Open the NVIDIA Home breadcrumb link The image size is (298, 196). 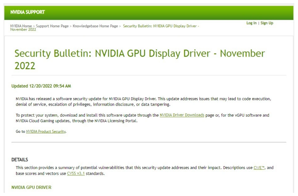tap(21, 26)
